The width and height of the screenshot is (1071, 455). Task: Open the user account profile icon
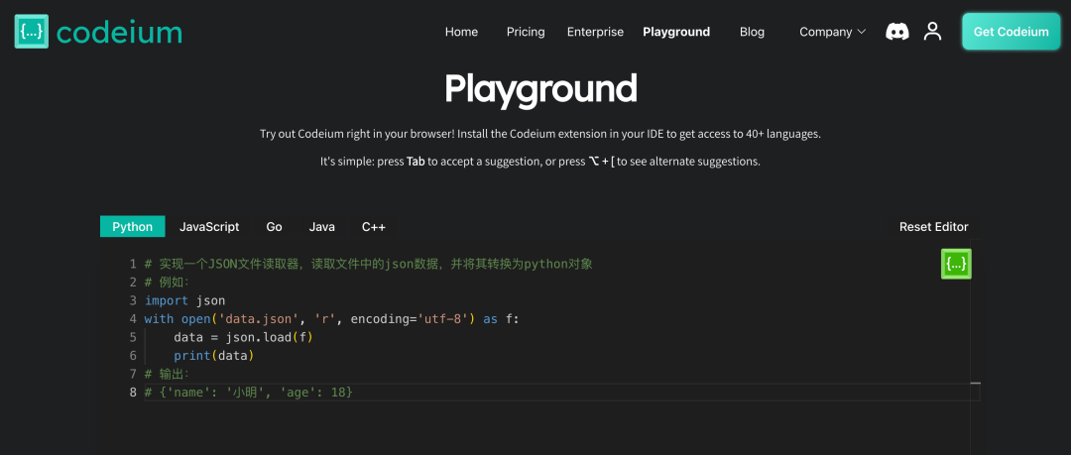(932, 32)
